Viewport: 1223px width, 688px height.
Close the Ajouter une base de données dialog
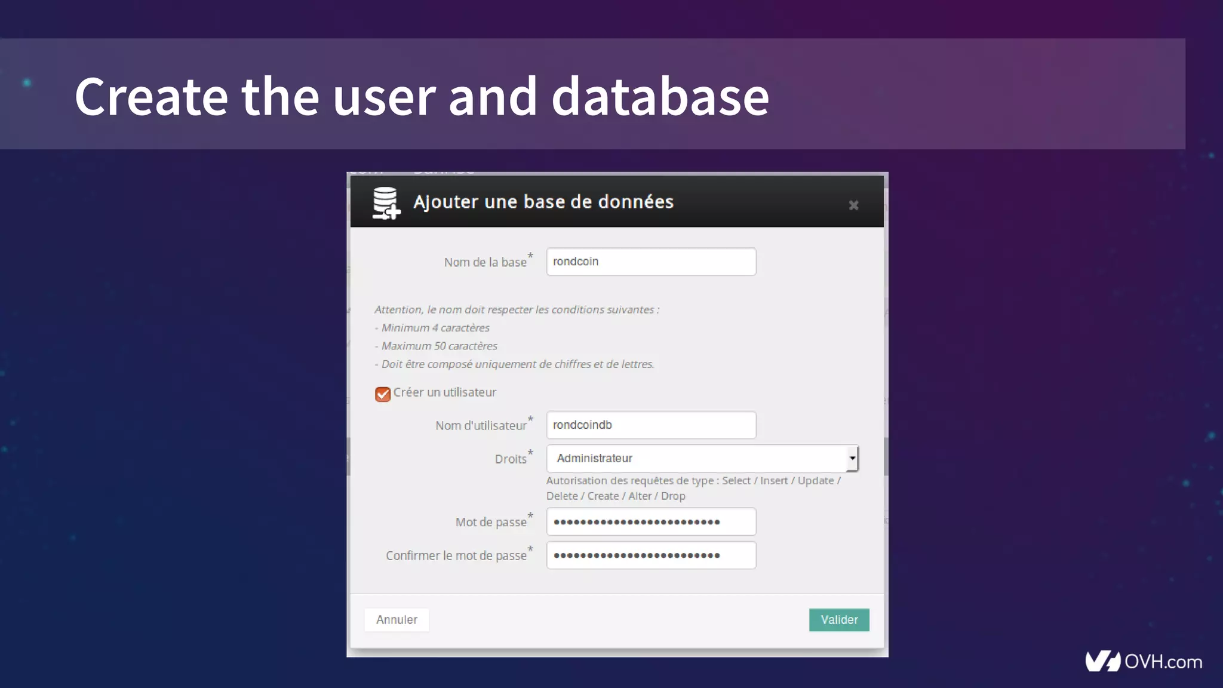[853, 205]
